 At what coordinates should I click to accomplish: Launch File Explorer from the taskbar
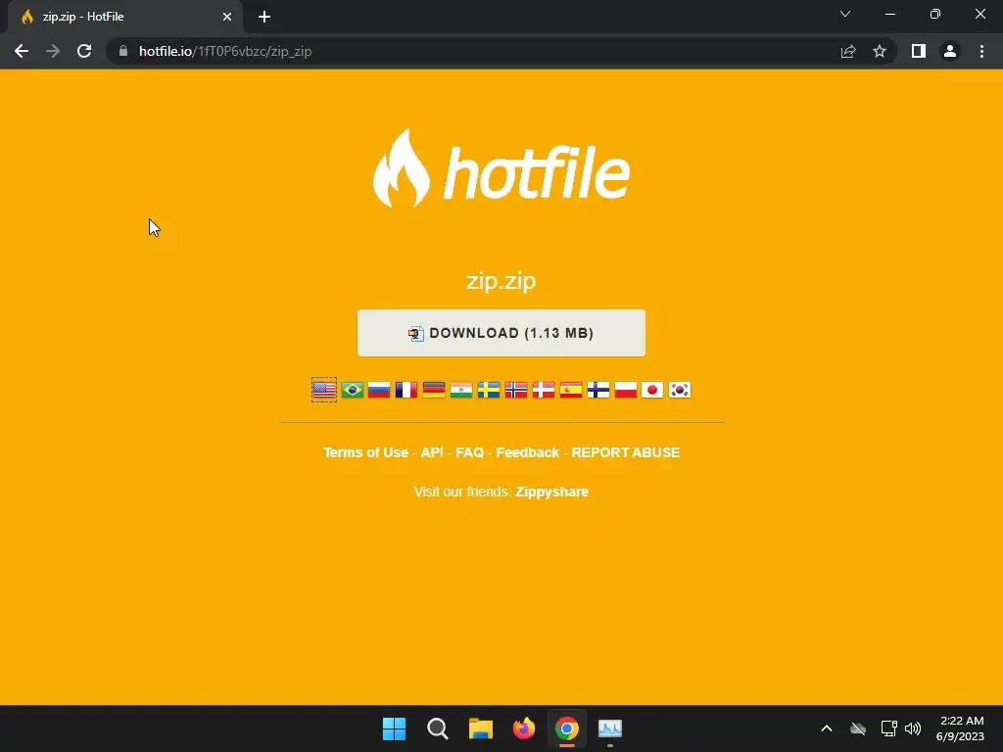pyautogui.click(x=480, y=728)
